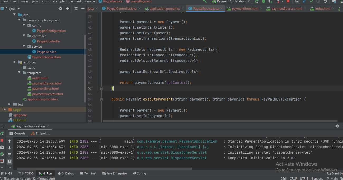343x180 pixels.
Task: Expand the test folder in project tree
Action: [10, 104]
